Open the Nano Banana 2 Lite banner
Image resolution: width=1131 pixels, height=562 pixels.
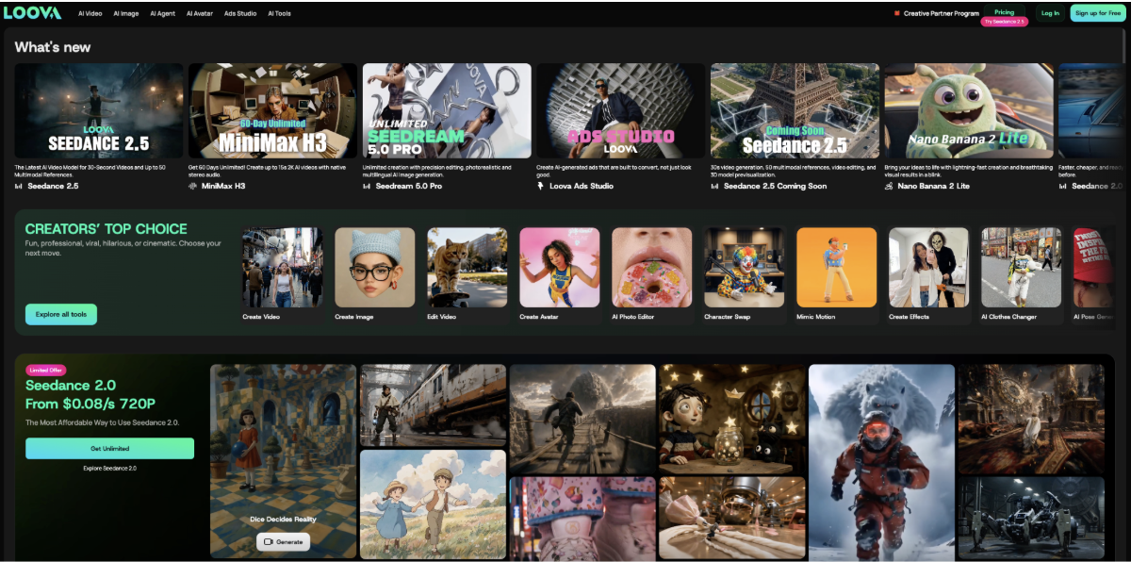coord(969,111)
